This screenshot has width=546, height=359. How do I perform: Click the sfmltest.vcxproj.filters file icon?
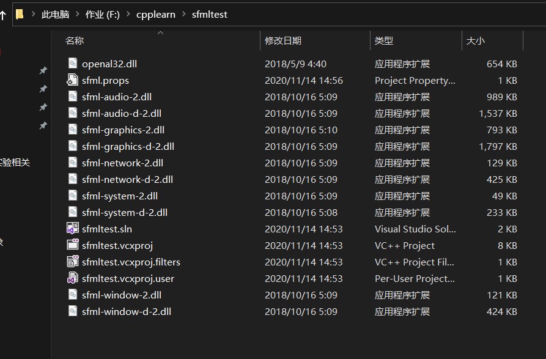72,261
